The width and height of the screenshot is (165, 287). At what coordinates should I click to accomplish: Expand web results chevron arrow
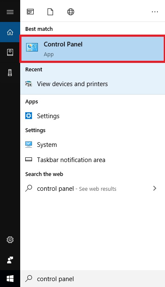tap(155, 188)
